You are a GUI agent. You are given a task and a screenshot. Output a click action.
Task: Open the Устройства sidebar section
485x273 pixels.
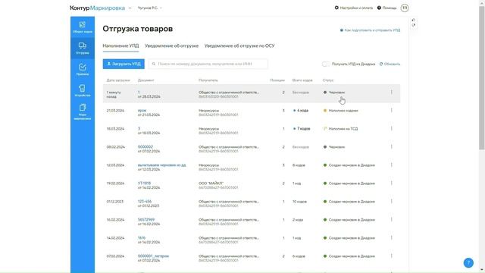click(83, 90)
